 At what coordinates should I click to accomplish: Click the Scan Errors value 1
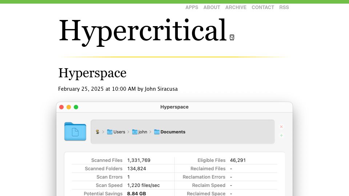[128, 177]
